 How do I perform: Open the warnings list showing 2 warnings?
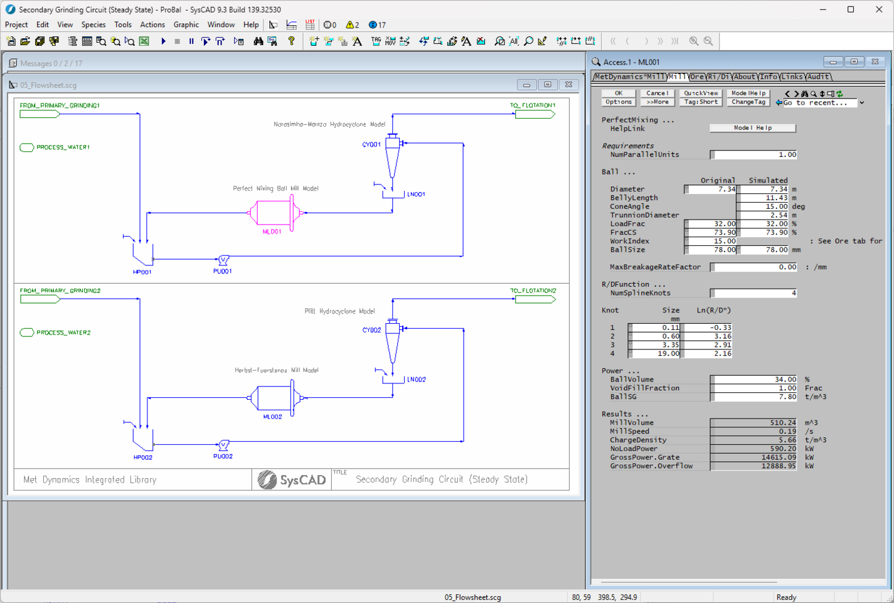point(349,24)
